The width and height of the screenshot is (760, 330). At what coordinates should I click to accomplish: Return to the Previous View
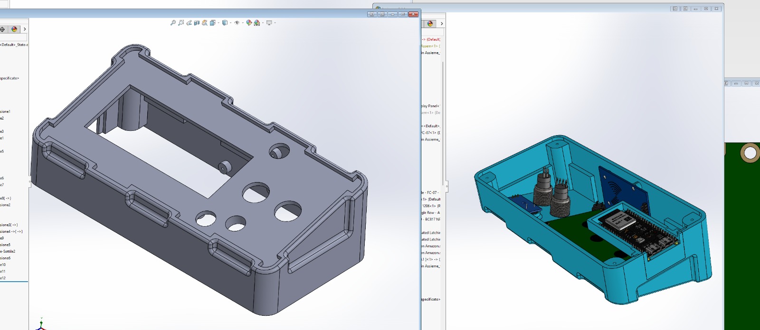189,23
